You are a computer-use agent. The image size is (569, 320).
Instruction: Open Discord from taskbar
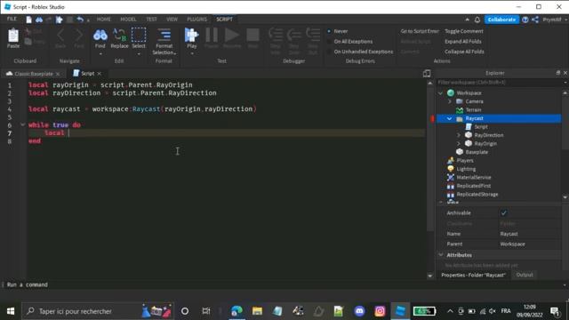(359, 311)
